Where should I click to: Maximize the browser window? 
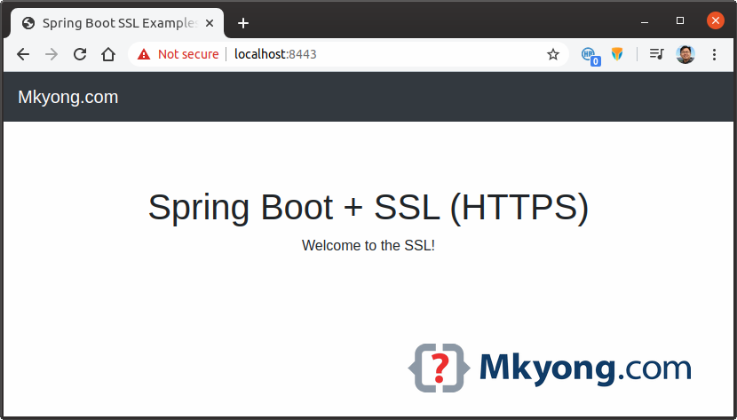coord(680,20)
